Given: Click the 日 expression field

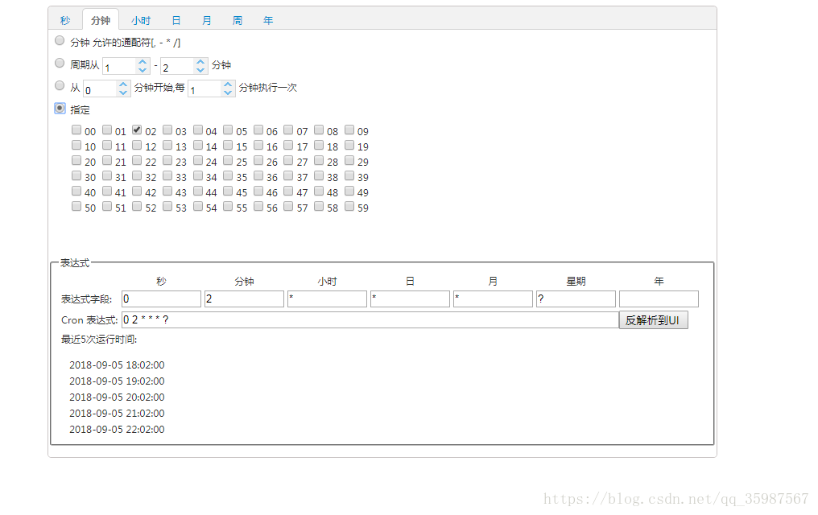Looking at the screenshot, I should tap(410, 299).
